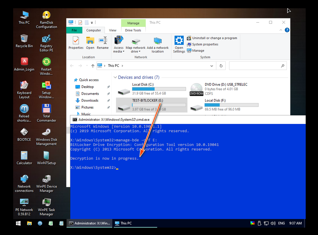Click the Manage contextual tab header

click(x=133, y=23)
